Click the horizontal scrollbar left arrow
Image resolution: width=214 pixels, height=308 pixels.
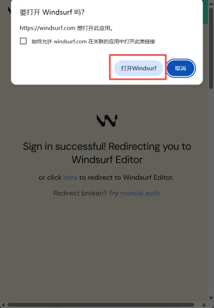tap(3, 305)
